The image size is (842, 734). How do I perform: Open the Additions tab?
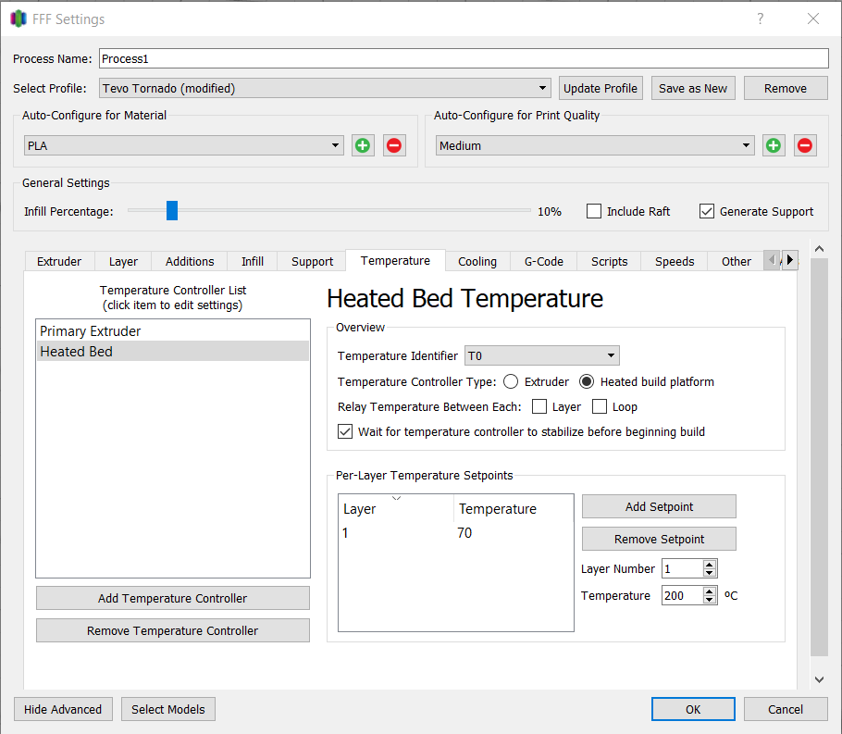click(190, 262)
